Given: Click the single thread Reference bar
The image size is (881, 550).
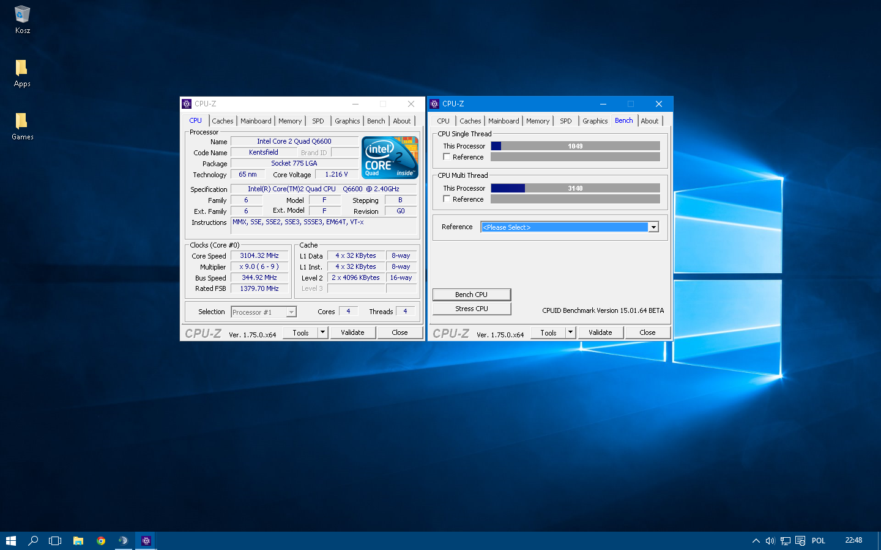Looking at the screenshot, I should click(x=575, y=157).
